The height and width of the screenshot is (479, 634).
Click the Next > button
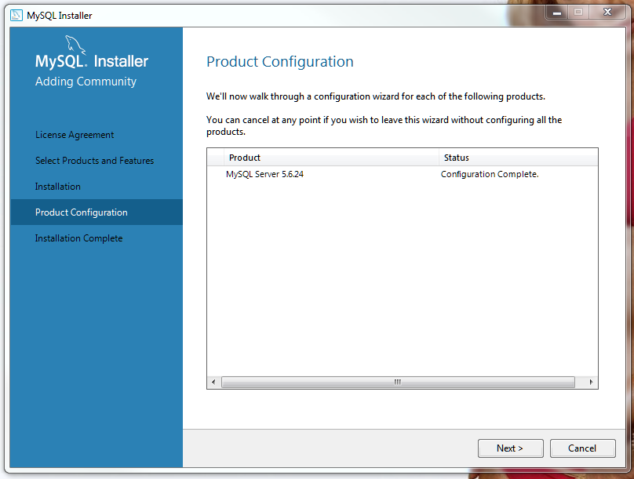(x=510, y=448)
